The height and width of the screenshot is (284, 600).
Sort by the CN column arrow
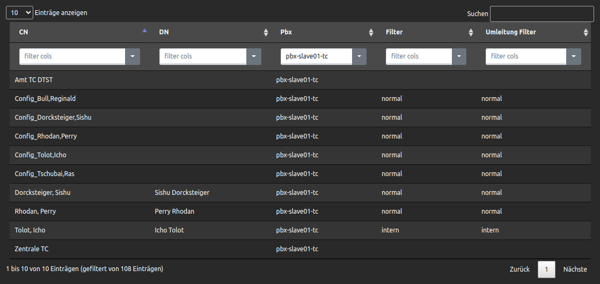point(144,31)
